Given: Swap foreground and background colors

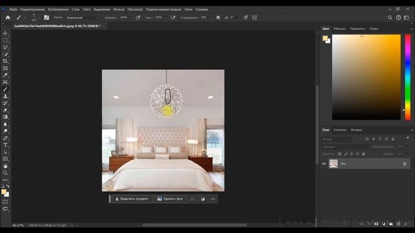Looking at the screenshot, I should 8,186.
